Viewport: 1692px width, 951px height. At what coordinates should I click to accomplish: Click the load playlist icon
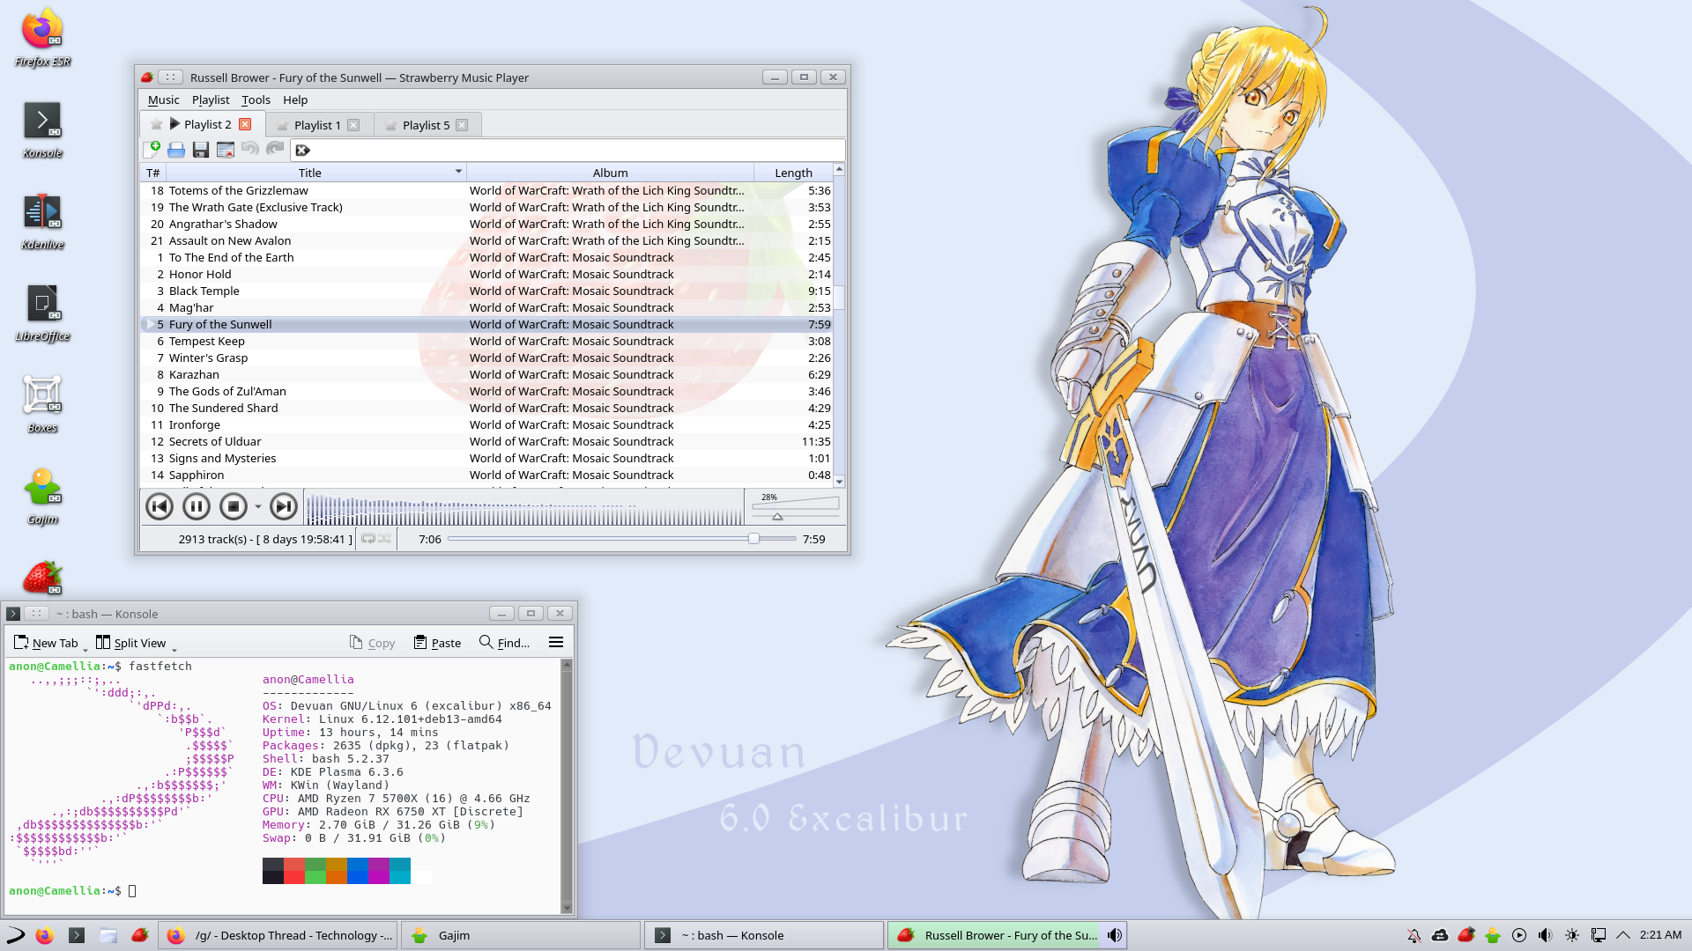pos(176,150)
